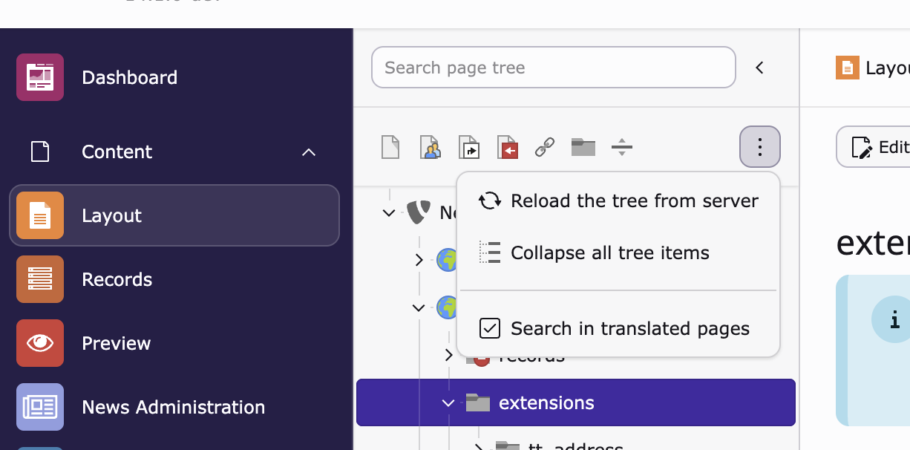Select the backend user section page icon
This screenshot has width=910, height=450.
[x=430, y=147]
